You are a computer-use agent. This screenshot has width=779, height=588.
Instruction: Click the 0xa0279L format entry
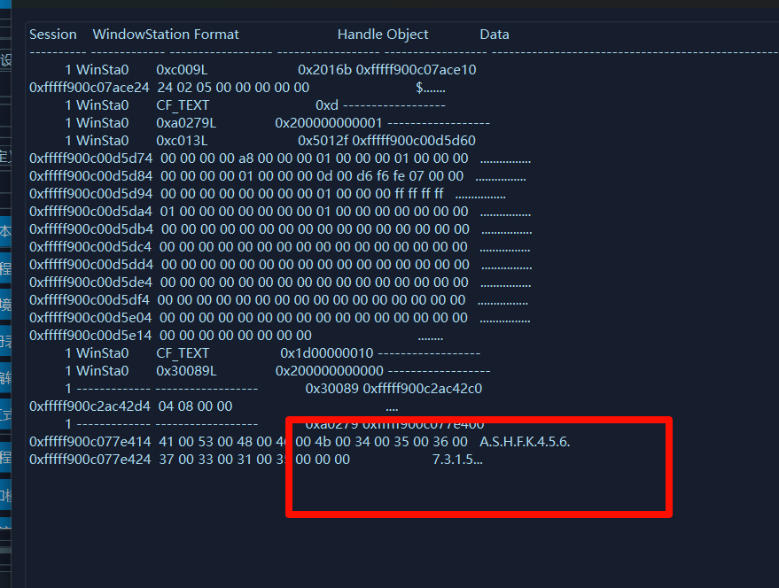[186, 123]
